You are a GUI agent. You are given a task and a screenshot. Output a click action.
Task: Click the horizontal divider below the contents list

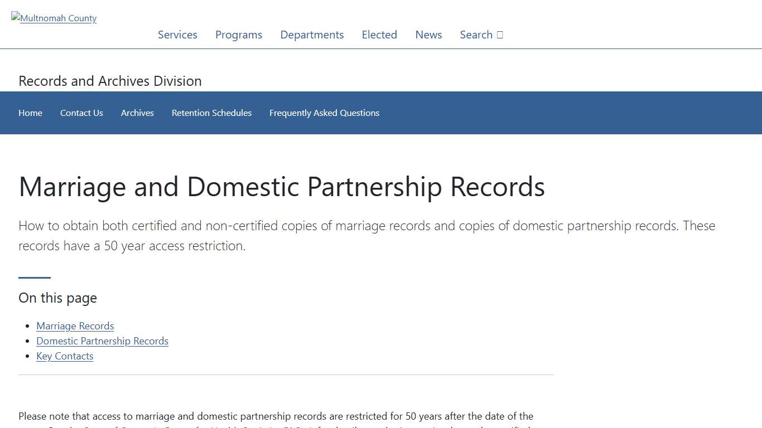286,374
